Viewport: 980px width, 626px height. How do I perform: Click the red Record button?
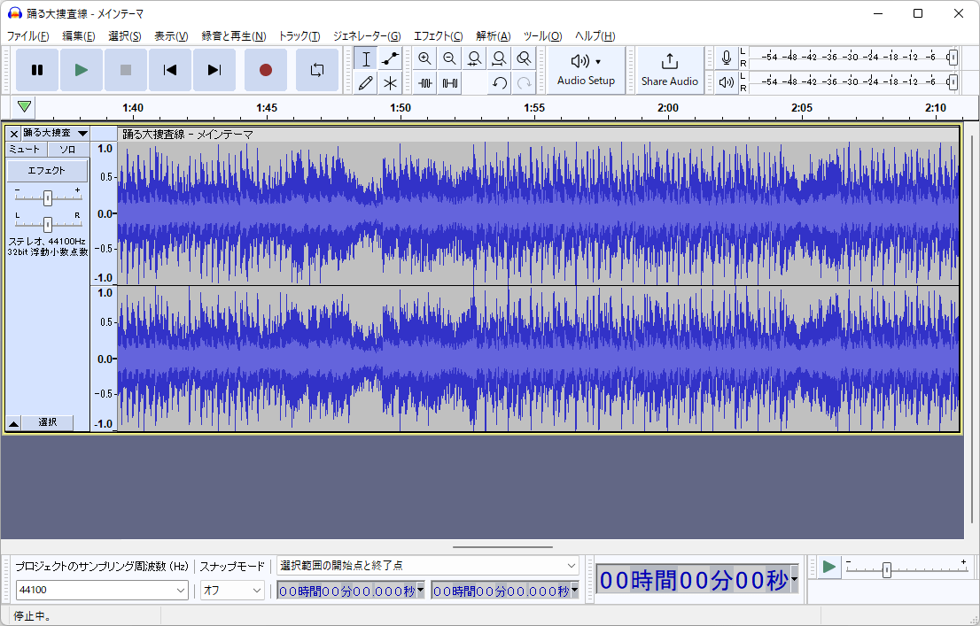coord(266,70)
